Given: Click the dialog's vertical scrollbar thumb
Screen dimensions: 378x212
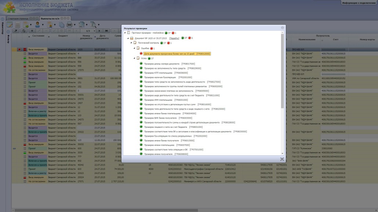Looking at the screenshot, I should click(282, 71).
